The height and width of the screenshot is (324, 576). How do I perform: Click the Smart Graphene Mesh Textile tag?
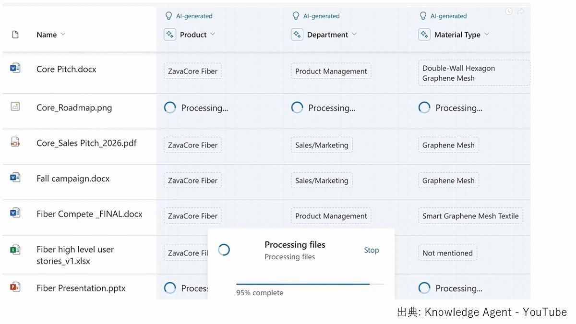point(470,216)
